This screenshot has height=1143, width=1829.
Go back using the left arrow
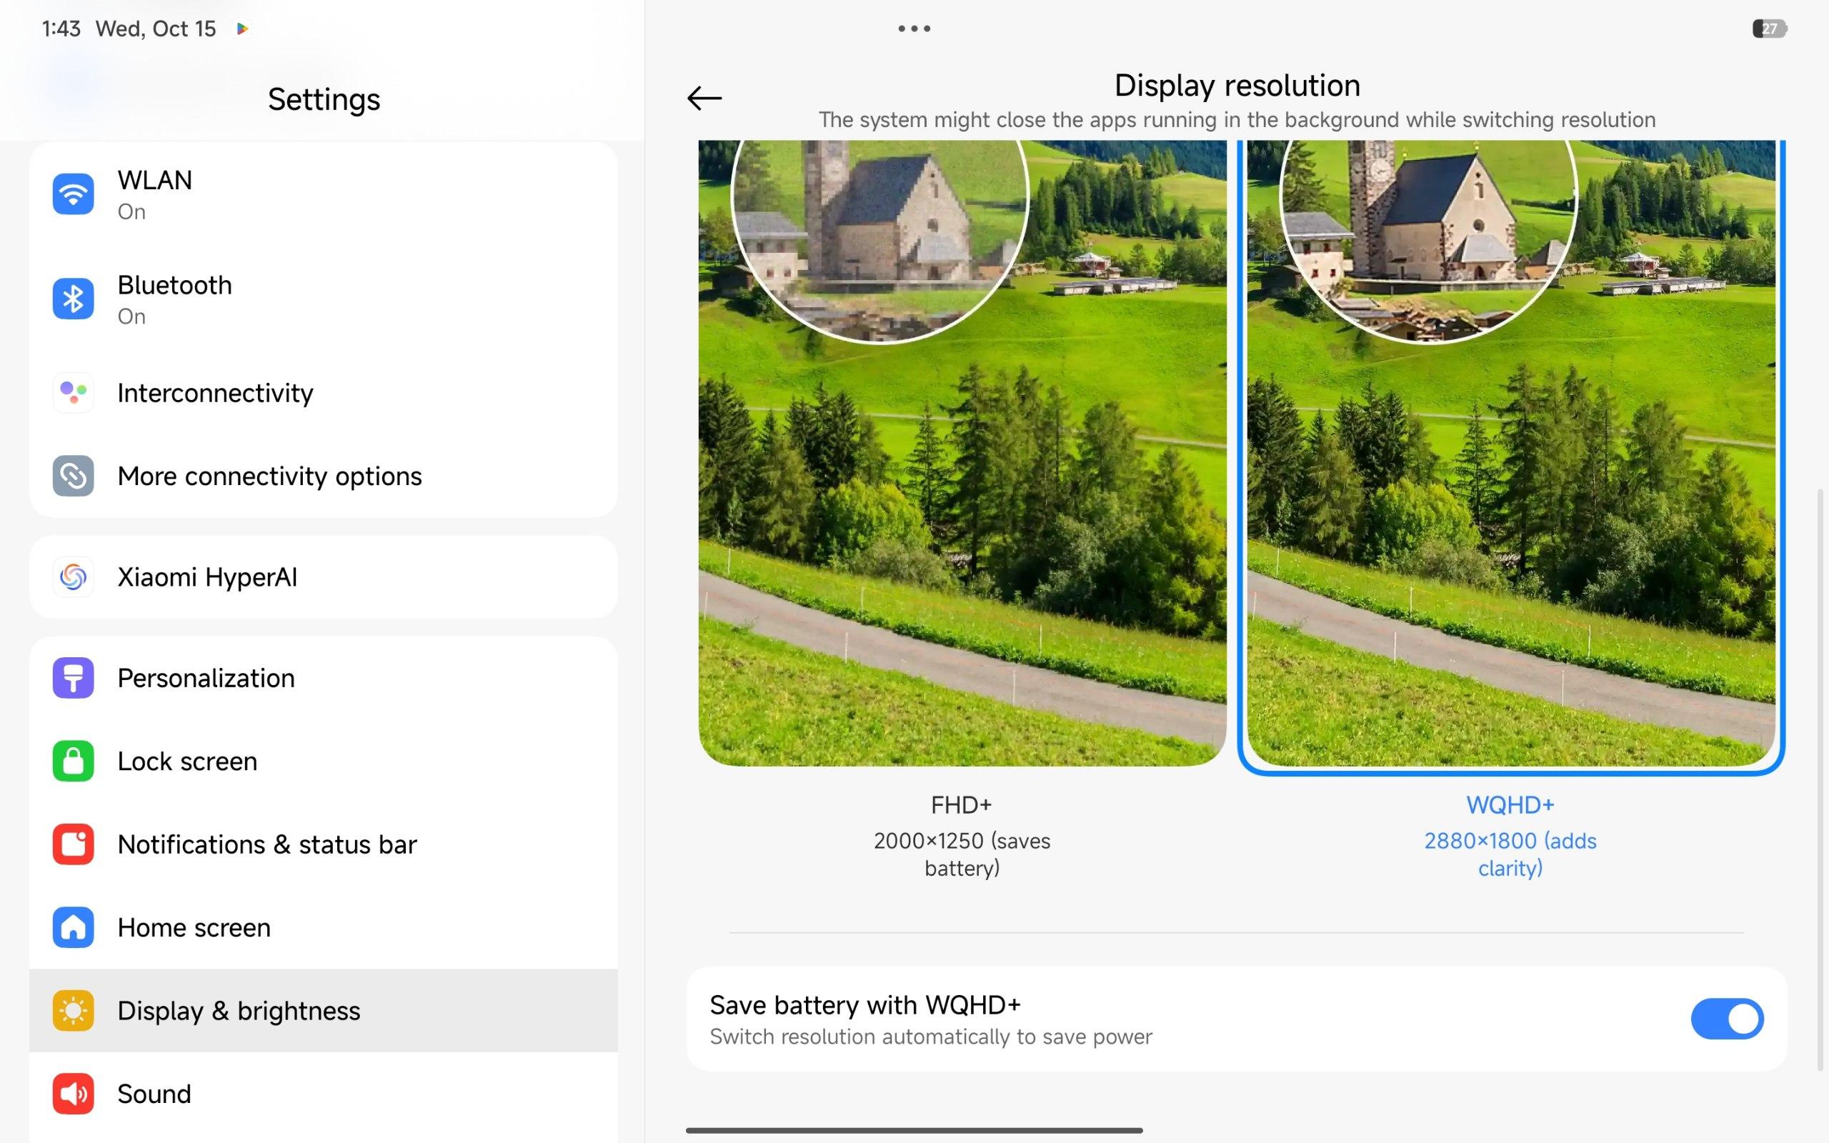click(704, 99)
